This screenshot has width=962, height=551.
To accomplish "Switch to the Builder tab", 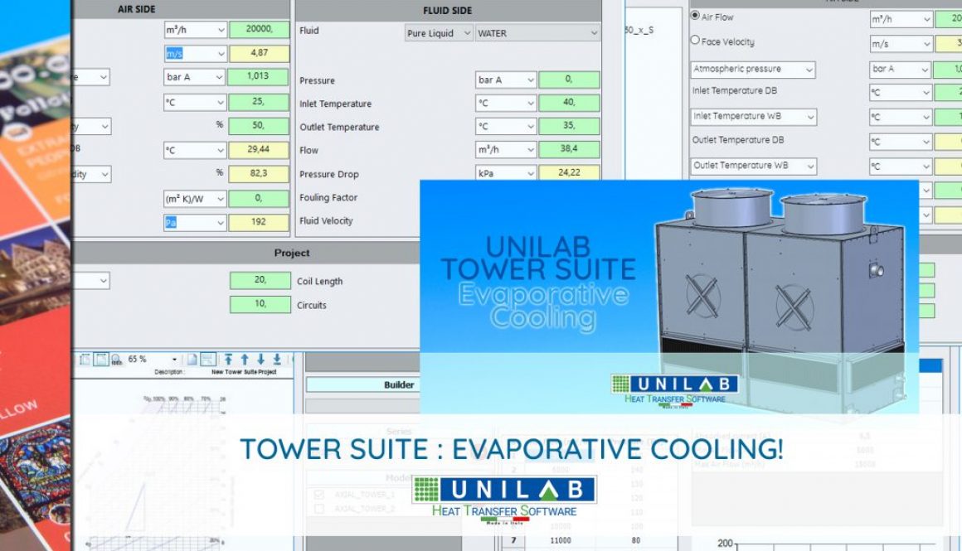I will 399,384.
